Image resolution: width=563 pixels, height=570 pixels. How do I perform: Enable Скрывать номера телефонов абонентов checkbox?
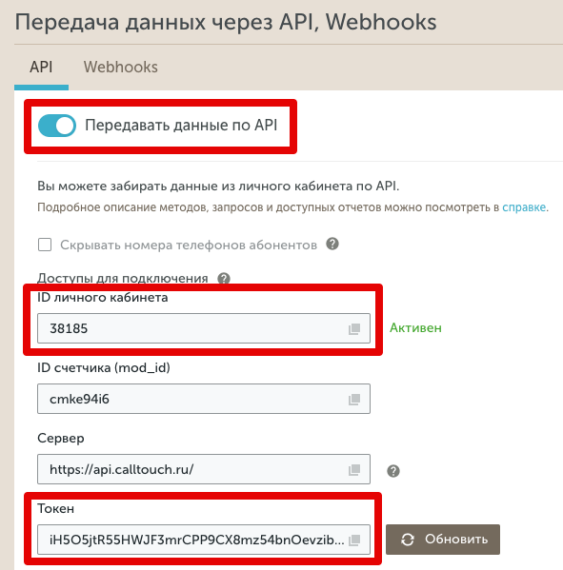pos(45,245)
